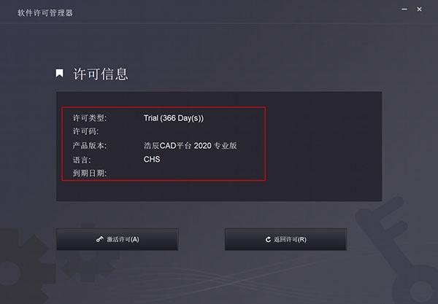Click the 返回许可(R) return license button
Viewport: 438px width, 304px height.
(285, 239)
